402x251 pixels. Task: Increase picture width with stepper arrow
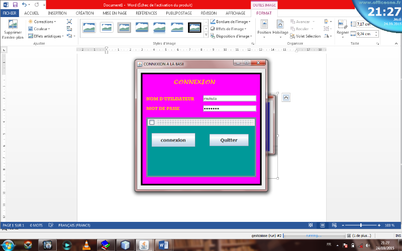click(x=376, y=32)
